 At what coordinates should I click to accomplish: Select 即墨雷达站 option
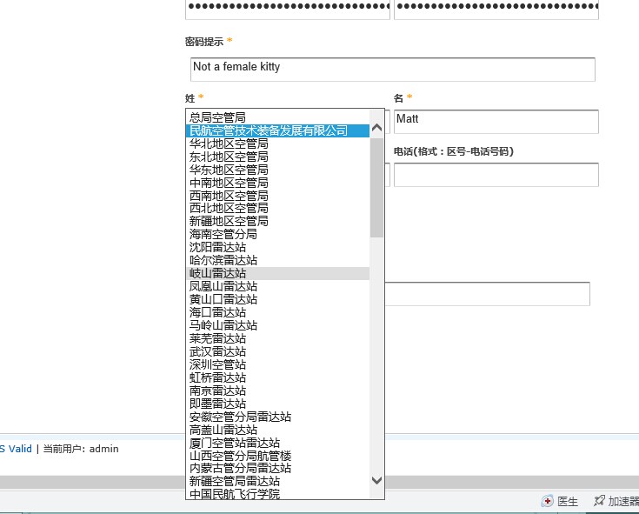tap(277, 404)
